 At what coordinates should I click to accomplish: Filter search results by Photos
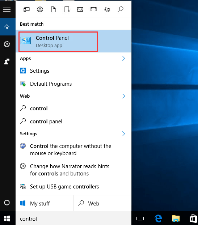point(80,9)
